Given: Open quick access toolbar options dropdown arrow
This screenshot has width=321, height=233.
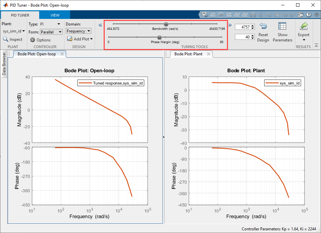Looking at the screenshot, I should click(x=317, y=15).
